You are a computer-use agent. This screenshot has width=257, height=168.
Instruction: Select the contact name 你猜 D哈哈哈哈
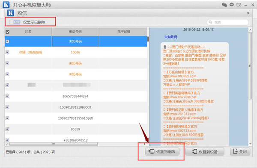[31, 52]
